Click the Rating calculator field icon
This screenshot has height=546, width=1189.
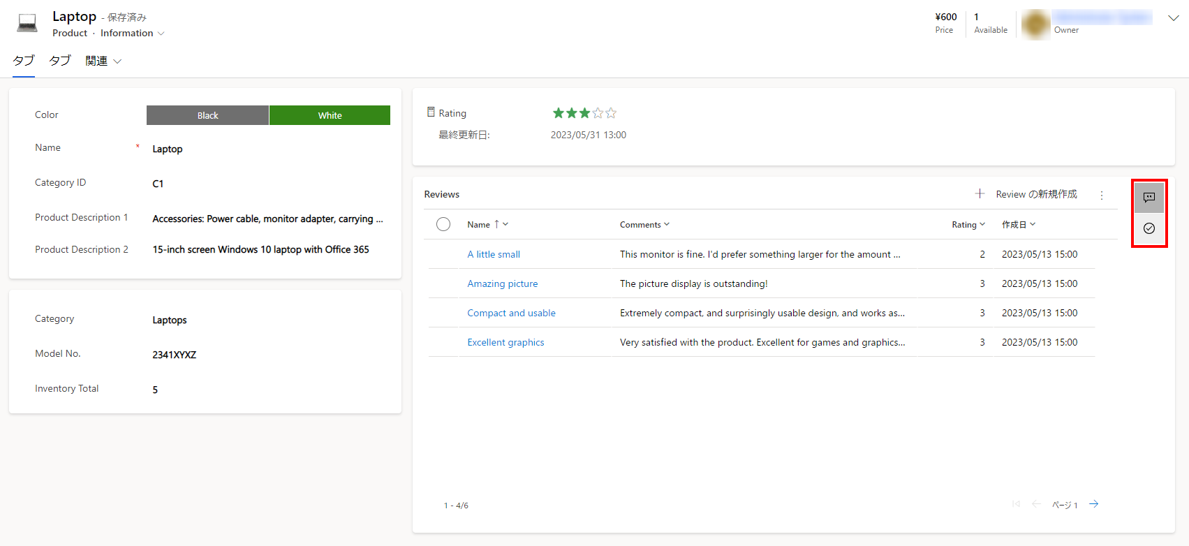pos(431,112)
